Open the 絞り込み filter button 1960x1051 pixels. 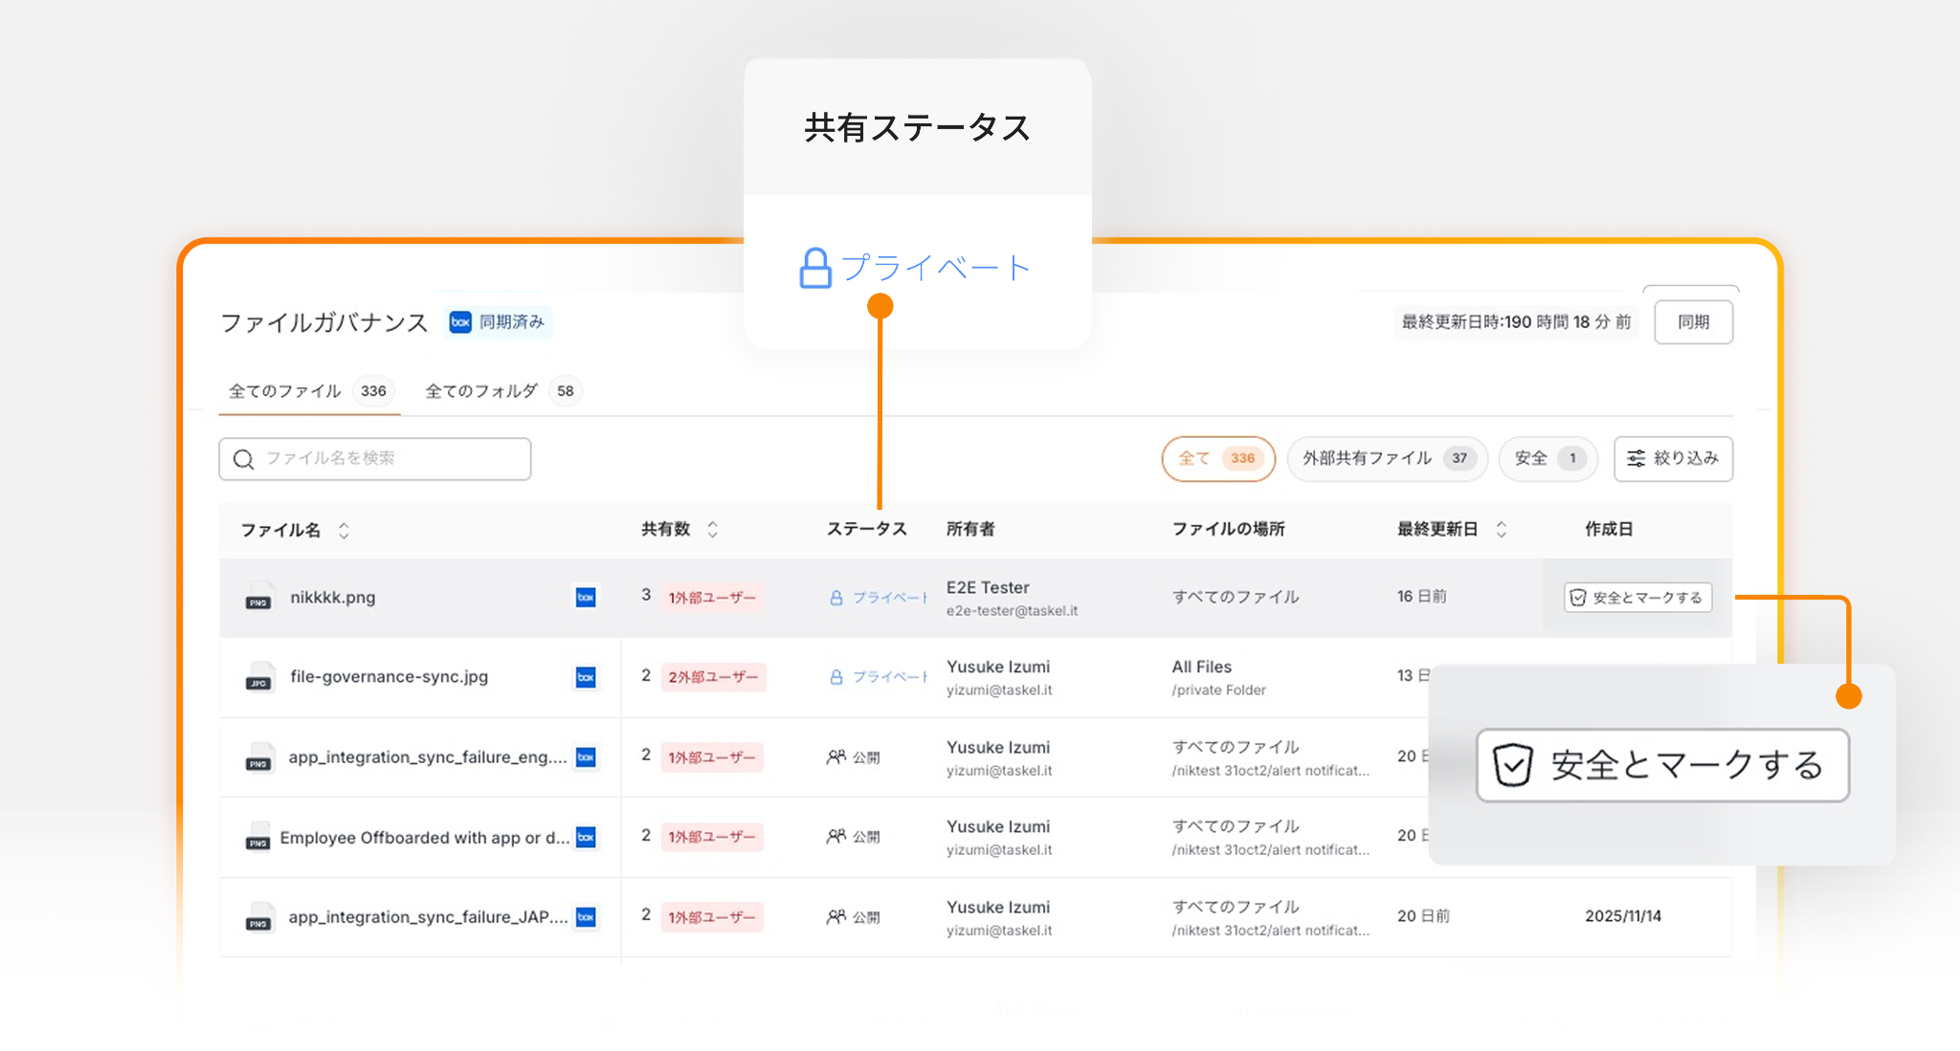(x=1672, y=458)
